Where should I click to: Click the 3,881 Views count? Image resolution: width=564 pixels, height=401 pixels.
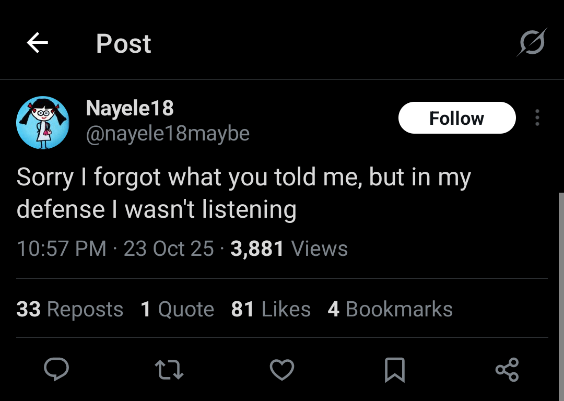(289, 248)
